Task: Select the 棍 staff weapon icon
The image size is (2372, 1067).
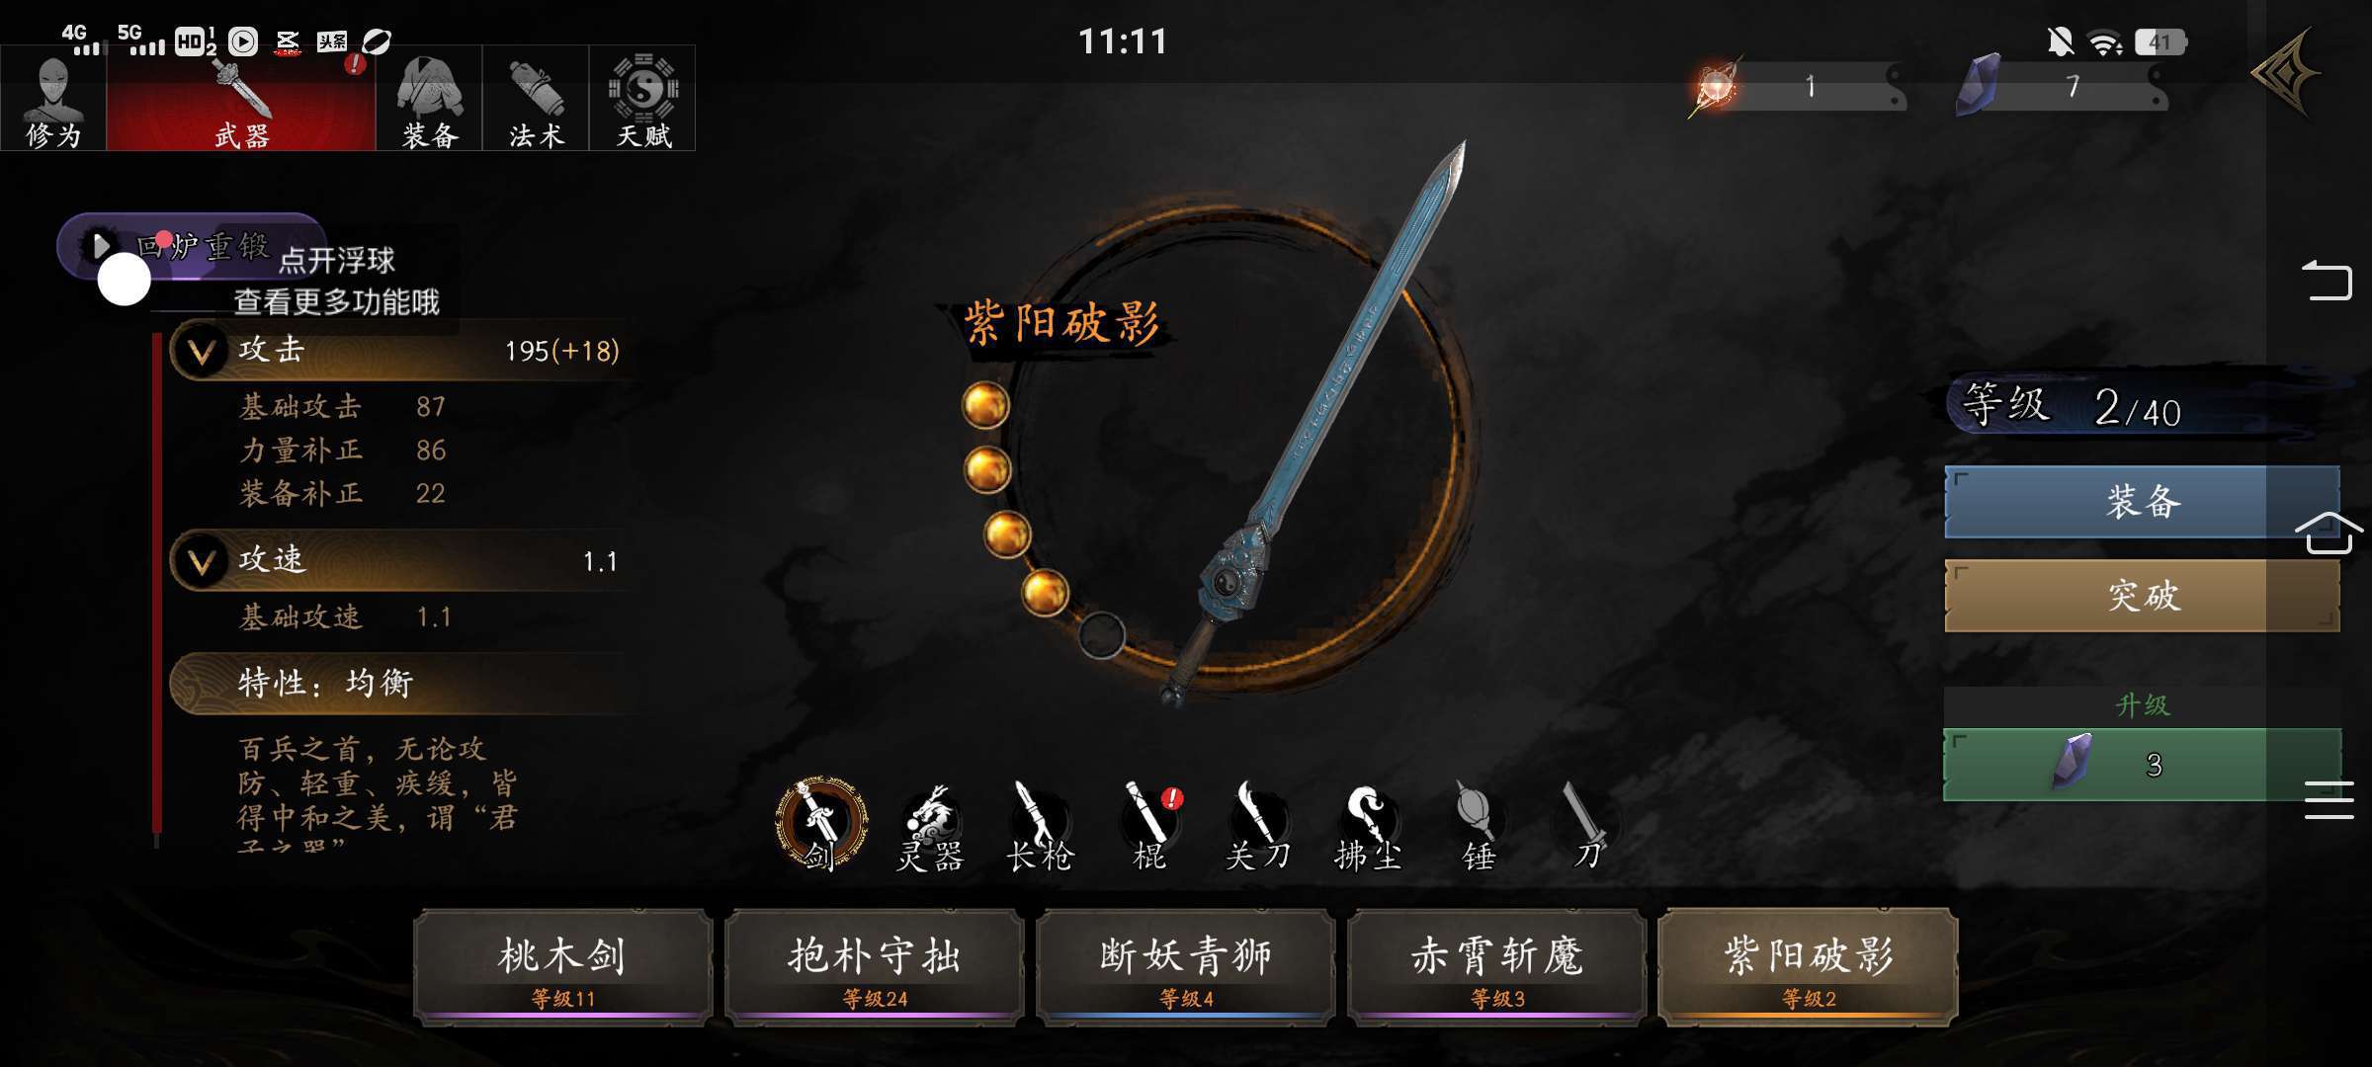Action: tap(1149, 828)
